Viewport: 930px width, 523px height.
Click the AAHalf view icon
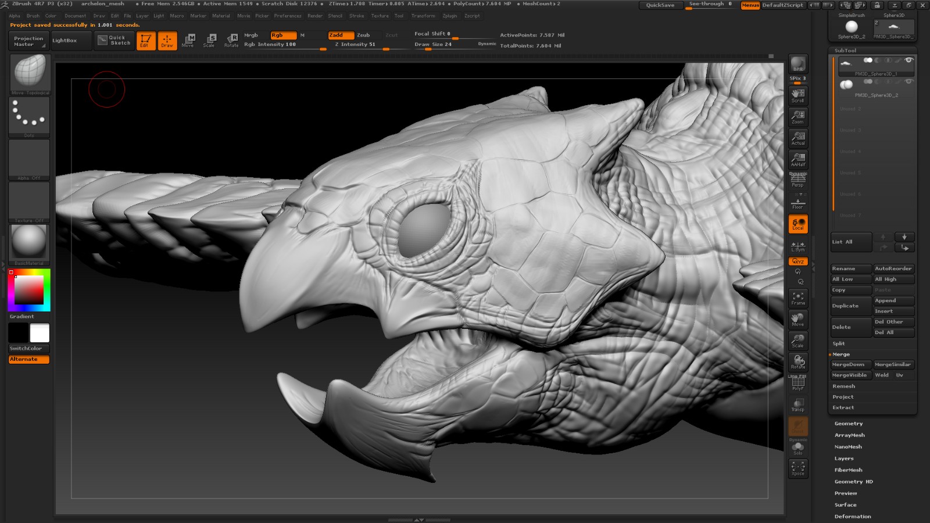tap(798, 159)
